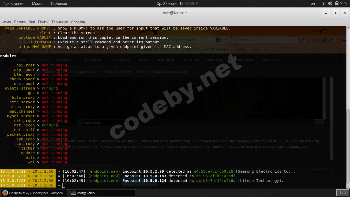Select root@kaleo terminal in the bottom taskbar
Image resolution: width=350 pixels, height=197 pixels.
click(x=102, y=193)
